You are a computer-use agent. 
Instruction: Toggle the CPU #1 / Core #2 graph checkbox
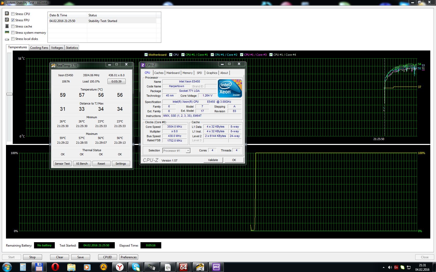(x=212, y=55)
